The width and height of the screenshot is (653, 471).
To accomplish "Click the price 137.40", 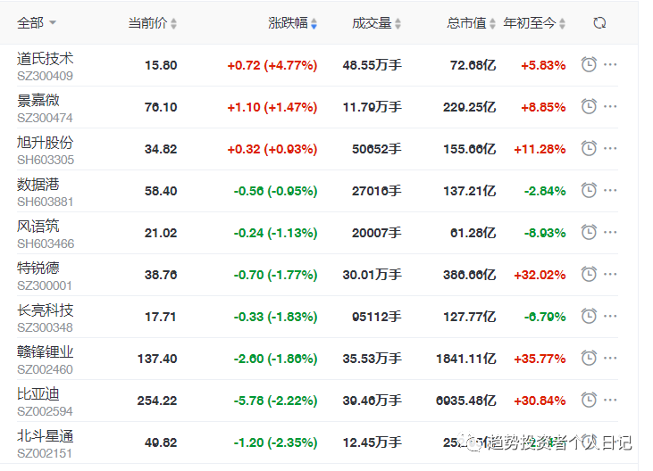I will click(157, 359).
